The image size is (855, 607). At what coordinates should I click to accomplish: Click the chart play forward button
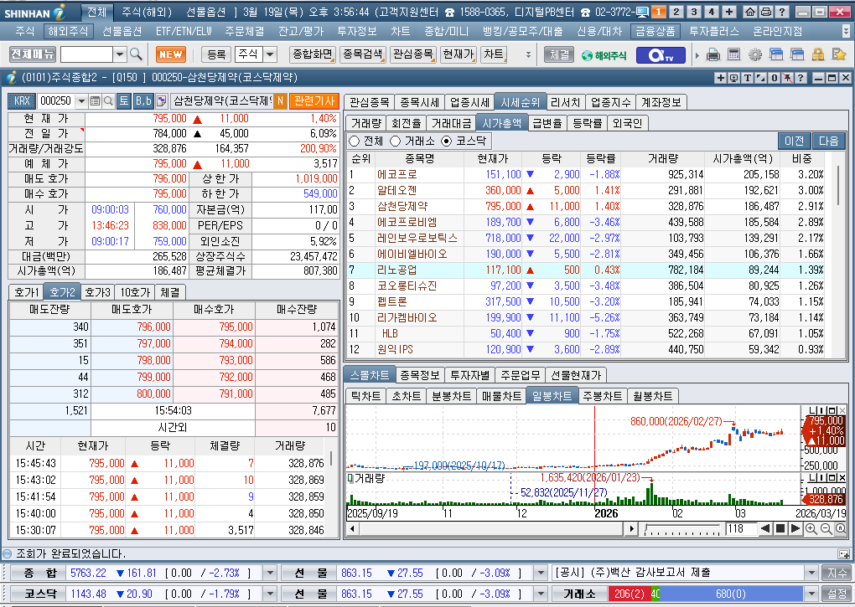coord(795,528)
